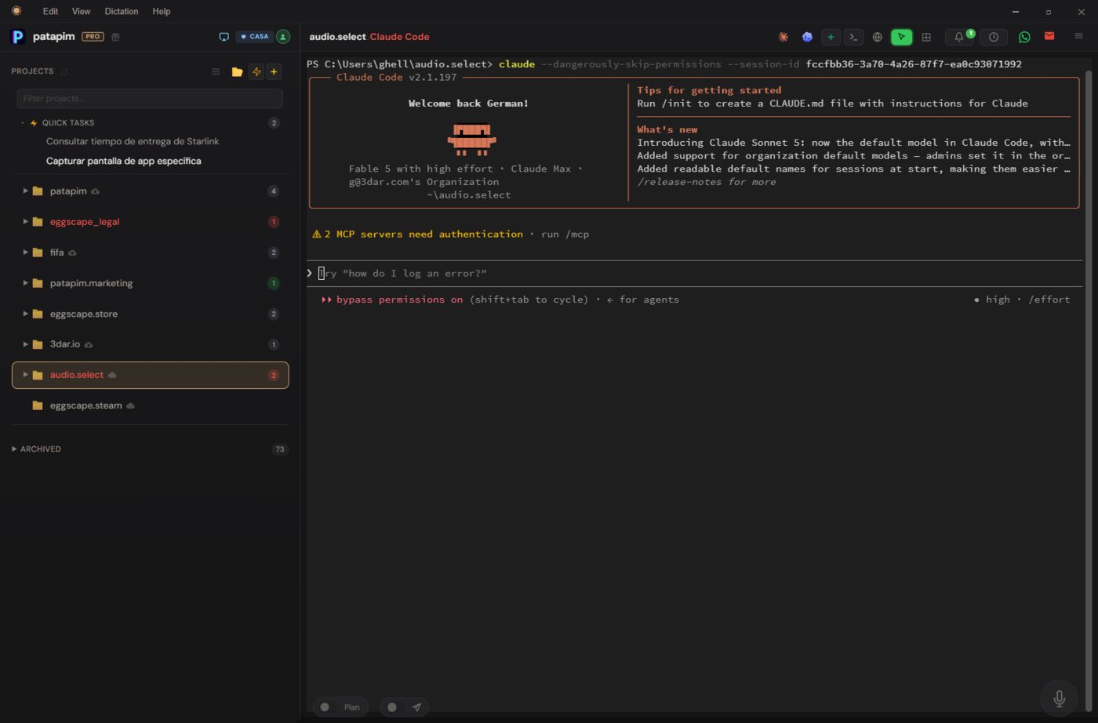Click the green badge on patapim.marketing

(274, 283)
